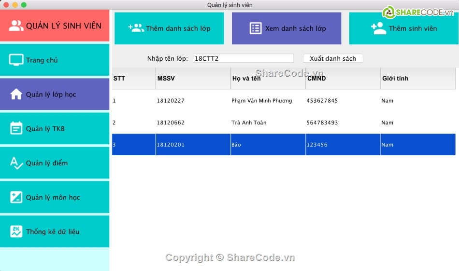Select the row for Trả Anh Toàn

click(283, 122)
